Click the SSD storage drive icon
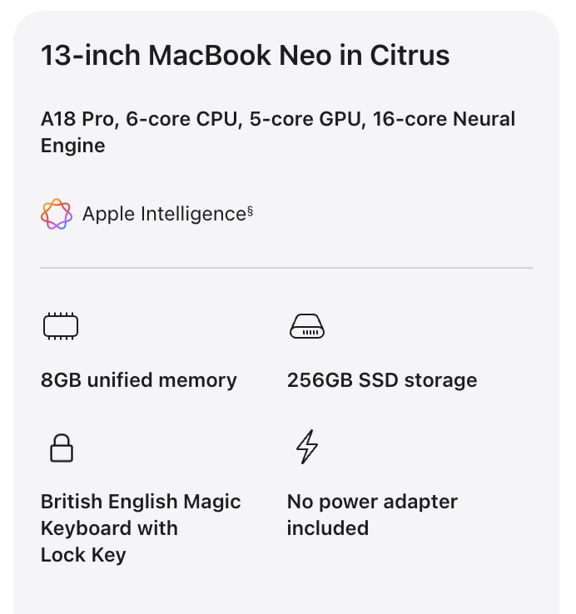Image resolution: width=576 pixels, height=614 pixels. click(306, 327)
